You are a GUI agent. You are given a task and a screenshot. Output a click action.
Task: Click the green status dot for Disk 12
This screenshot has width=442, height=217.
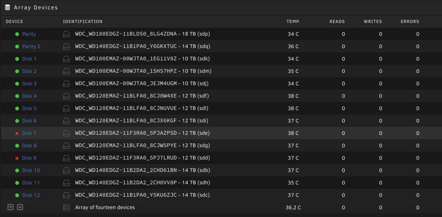coord(17,195)
